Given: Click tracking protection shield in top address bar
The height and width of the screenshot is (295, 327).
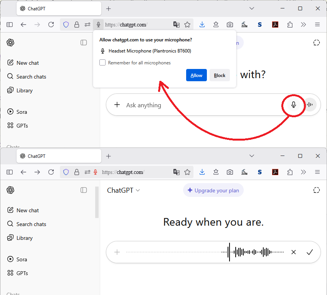Looking at the screenshot, I should pos(66,25).
